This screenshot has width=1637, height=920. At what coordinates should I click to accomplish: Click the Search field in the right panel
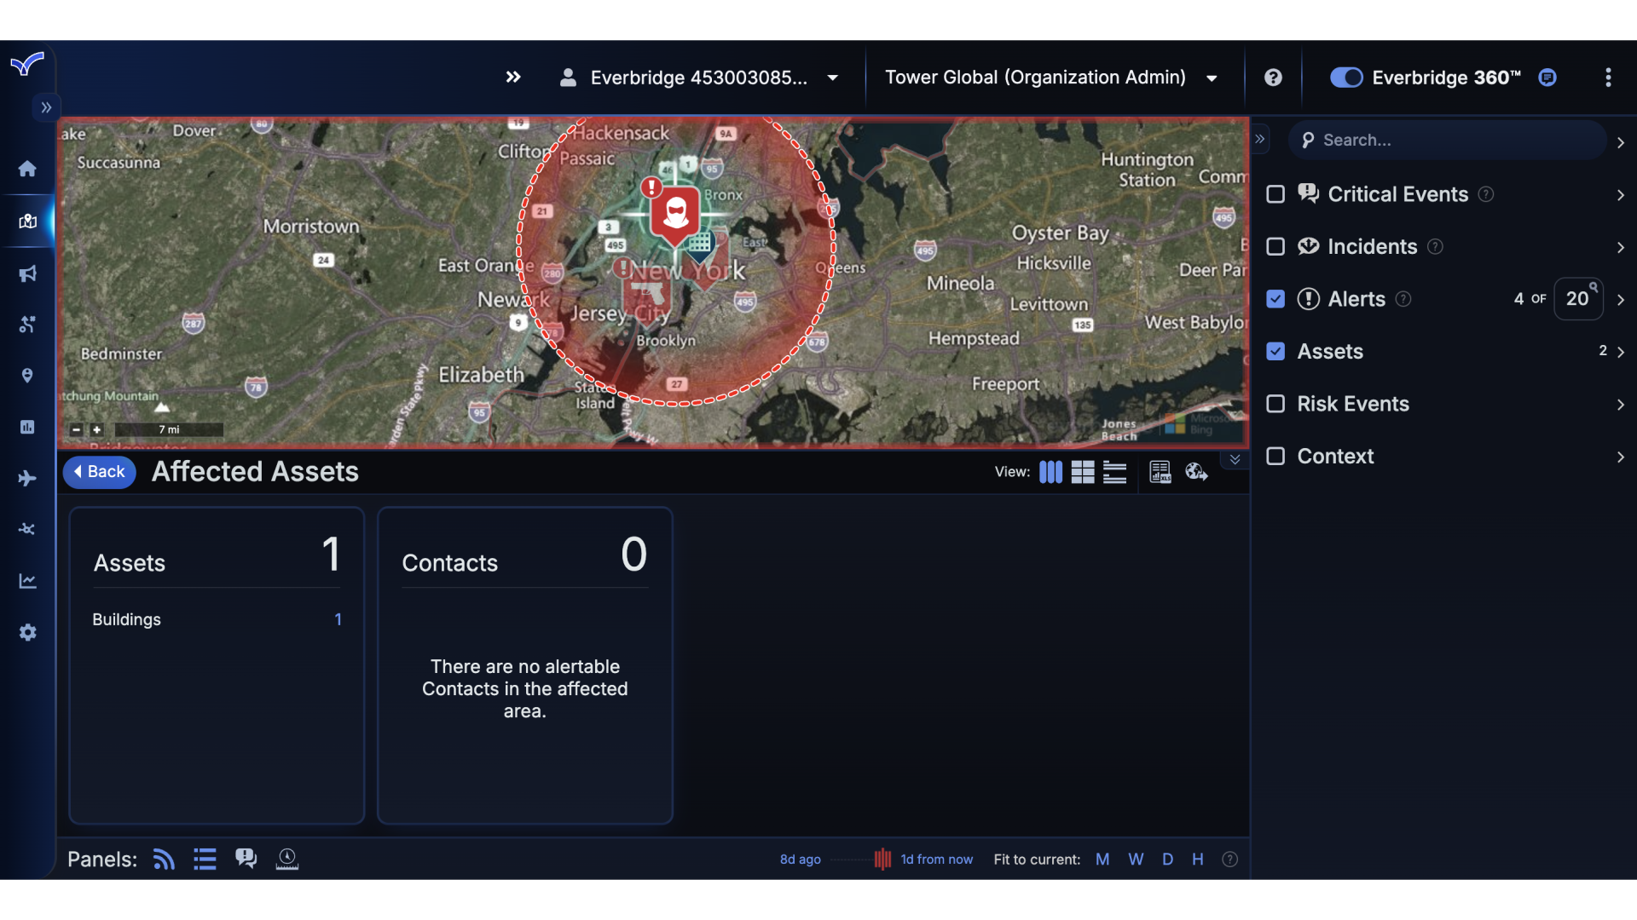pyautogui.click(x=1449, y=140)
